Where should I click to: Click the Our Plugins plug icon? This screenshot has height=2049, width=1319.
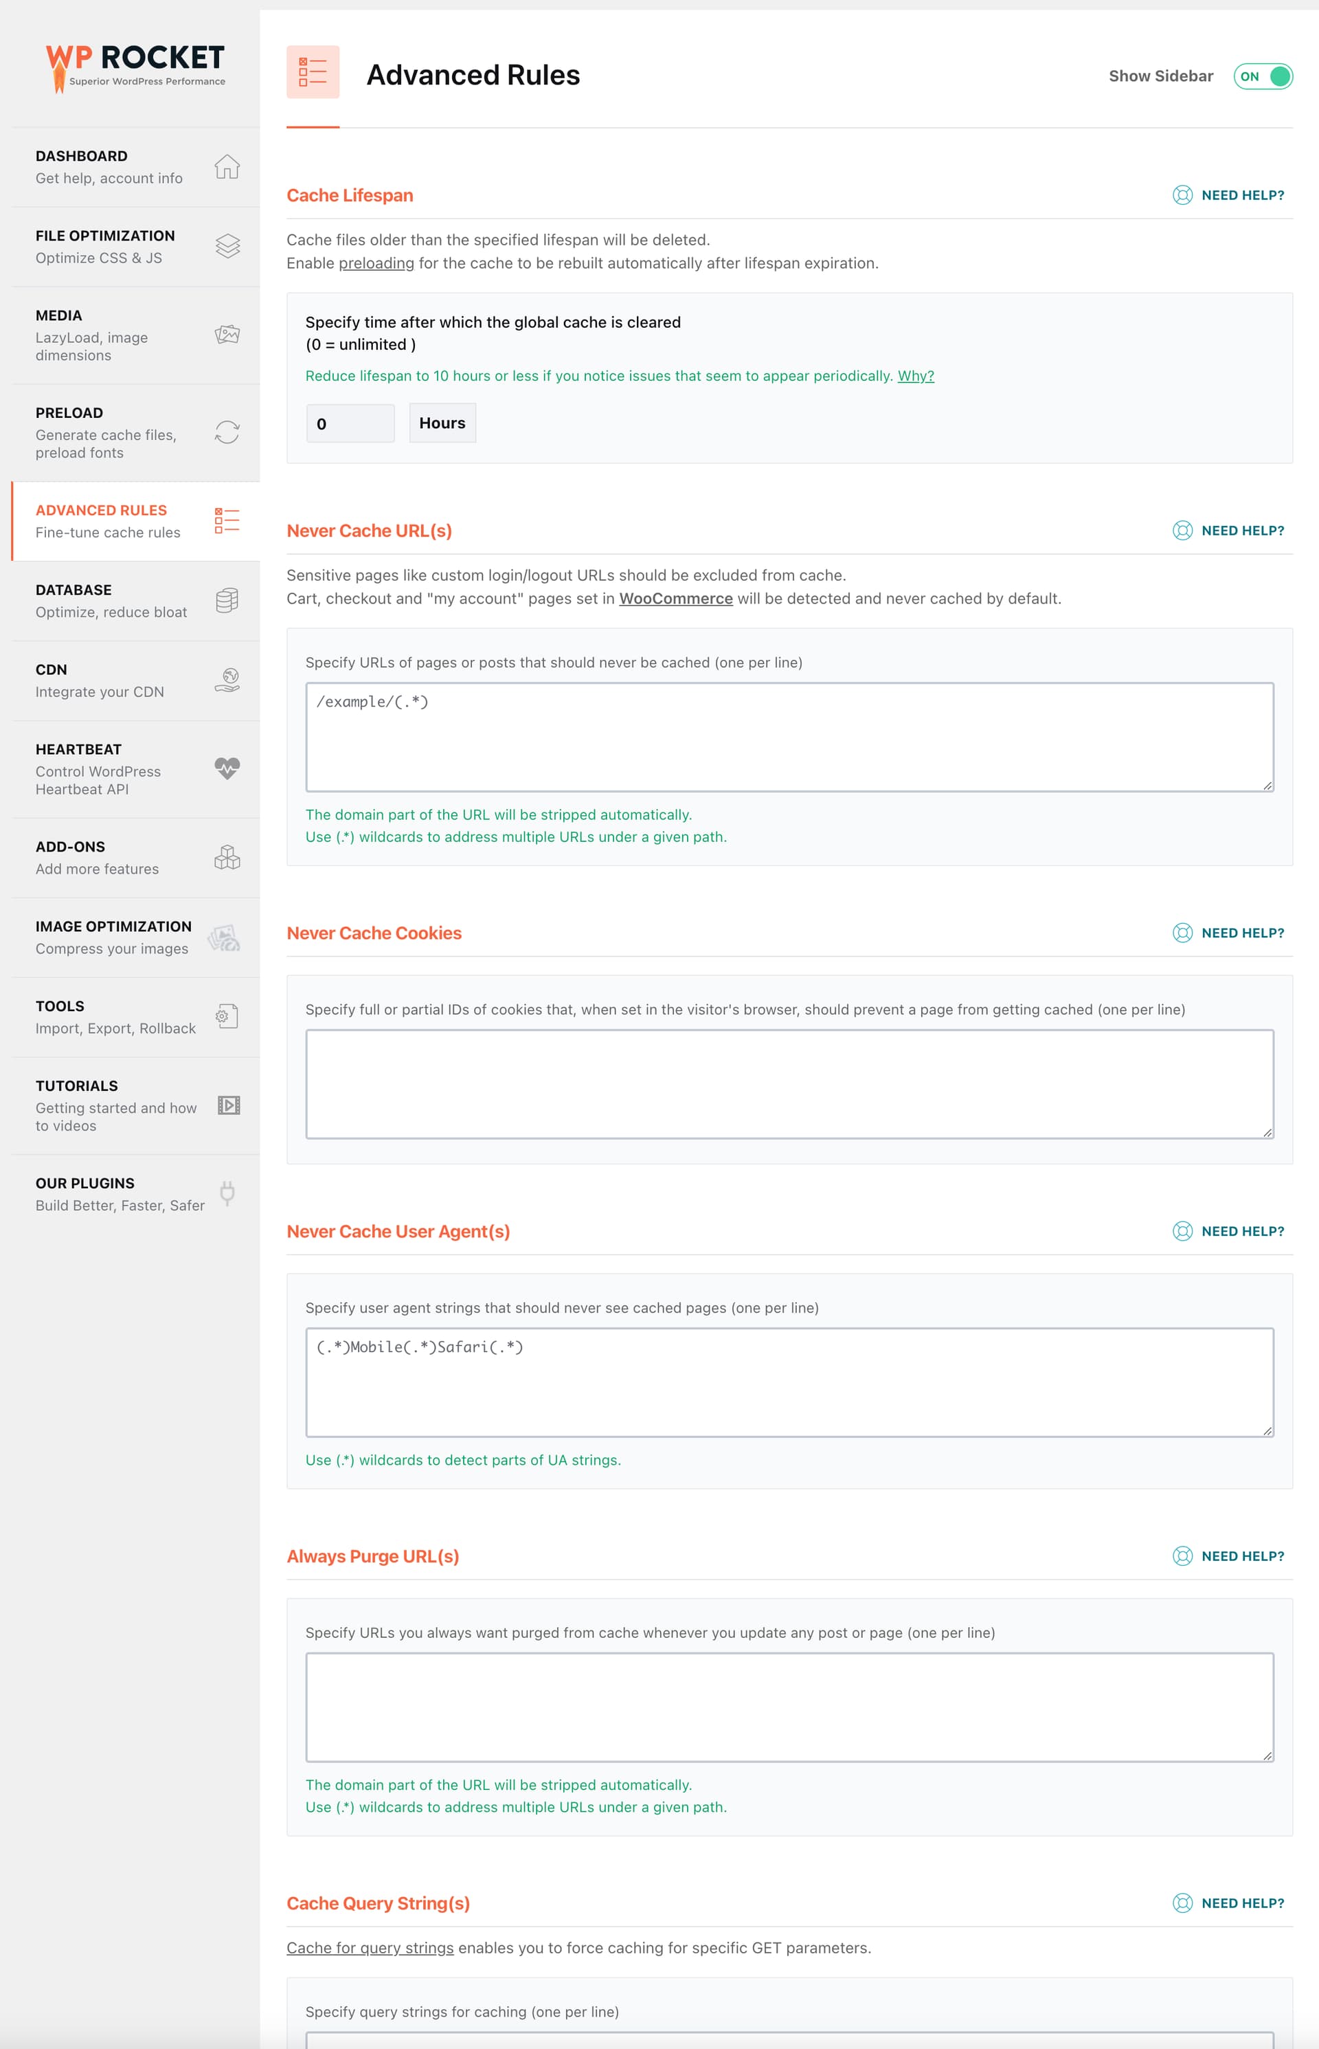tap(227, 1193)
